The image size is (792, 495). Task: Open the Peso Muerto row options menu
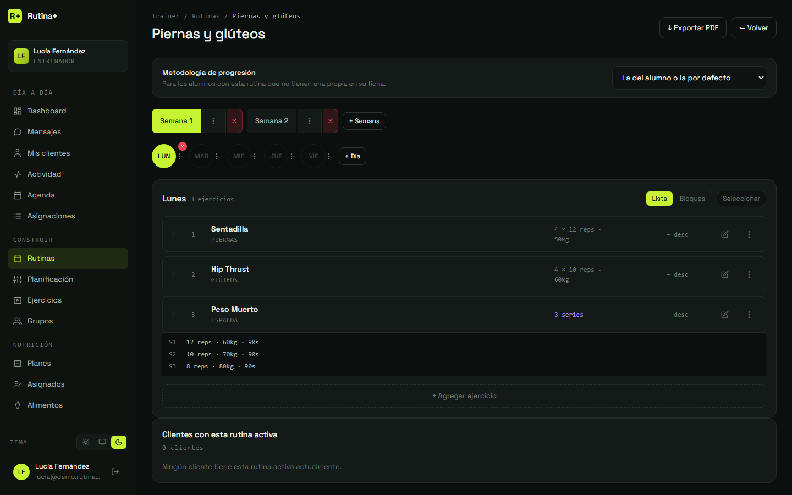click(x=749, y=315)
